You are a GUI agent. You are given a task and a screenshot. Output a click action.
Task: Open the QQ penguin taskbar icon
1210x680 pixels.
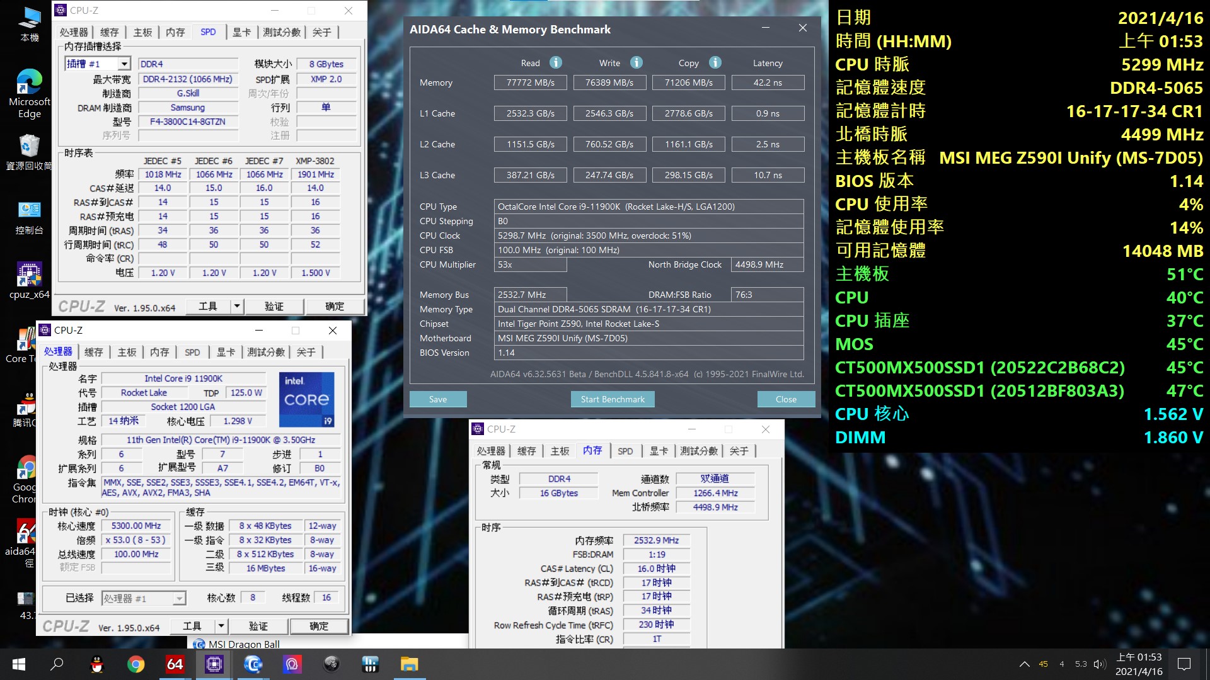pyautogui.click(x=96, y=664)
